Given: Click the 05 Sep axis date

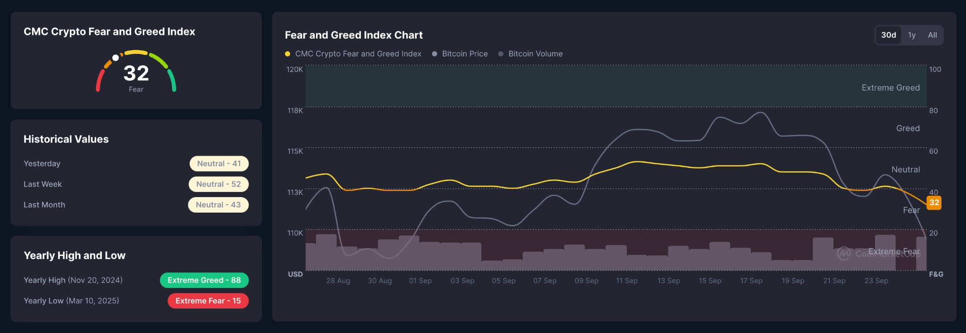Looking at the screenshot, I should [504, 281].
